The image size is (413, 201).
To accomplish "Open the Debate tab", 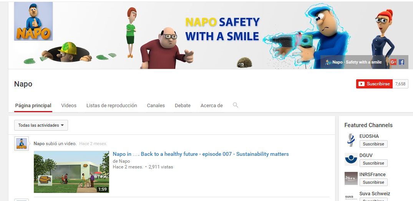I will coord(182,106).
